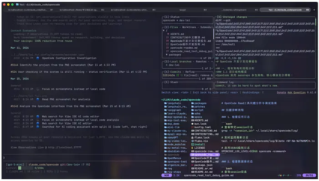Click the prompt input line above status bar
The image size is (319, 181).
click(80, 158)
